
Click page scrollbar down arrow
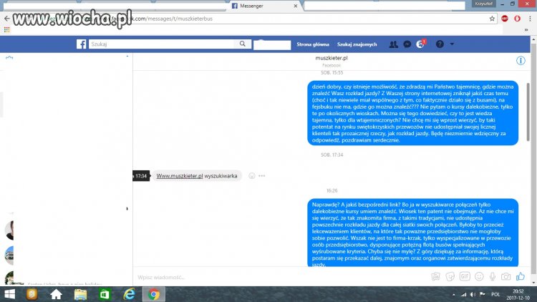[x=533, y=283]
